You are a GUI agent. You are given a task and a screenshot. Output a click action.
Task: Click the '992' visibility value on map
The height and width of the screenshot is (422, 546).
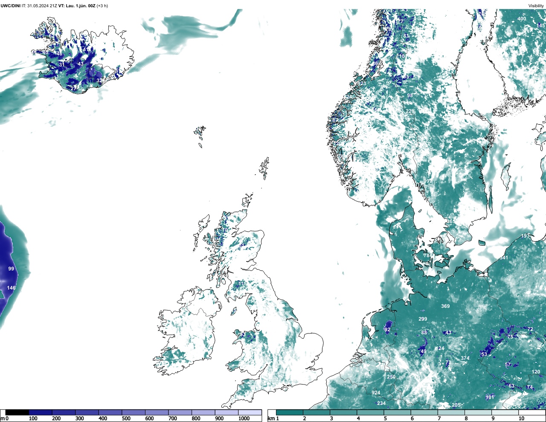point(428,181)
